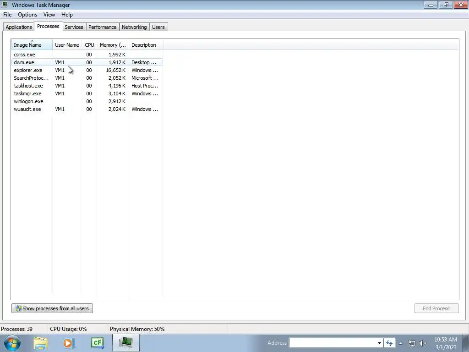Screen dimensions: 469x352
Task: Select the csrss.exe process row
Action: [87, 55]
